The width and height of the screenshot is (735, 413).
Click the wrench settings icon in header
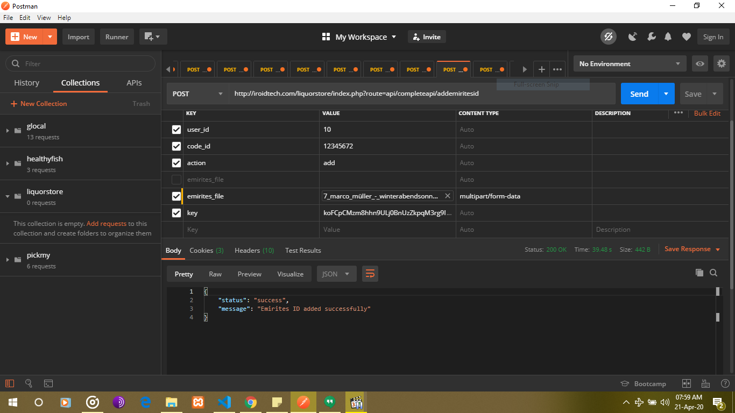pos(651,37)
